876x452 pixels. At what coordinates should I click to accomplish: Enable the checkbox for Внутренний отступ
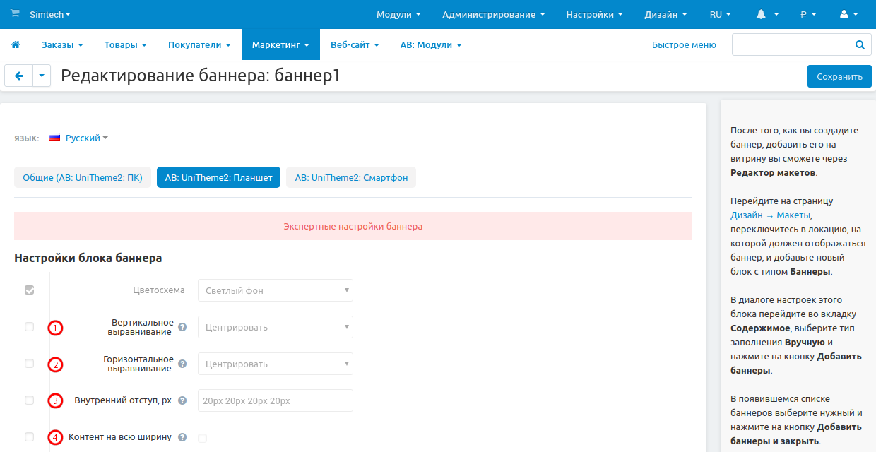point(29,400)
